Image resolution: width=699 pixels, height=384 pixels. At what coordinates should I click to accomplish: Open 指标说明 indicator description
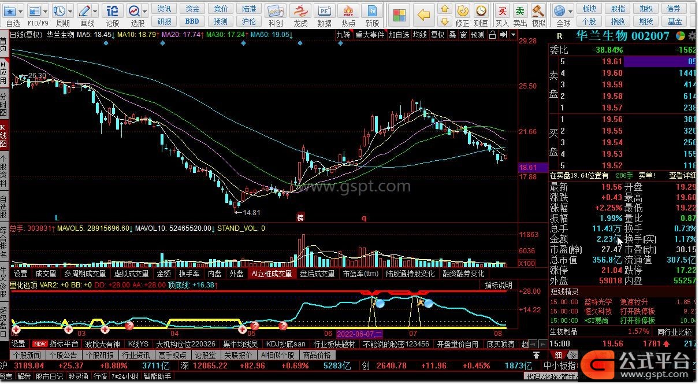(x=498, y=285)
